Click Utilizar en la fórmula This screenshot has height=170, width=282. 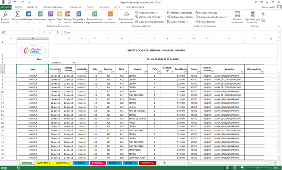[x=149, y=17]
